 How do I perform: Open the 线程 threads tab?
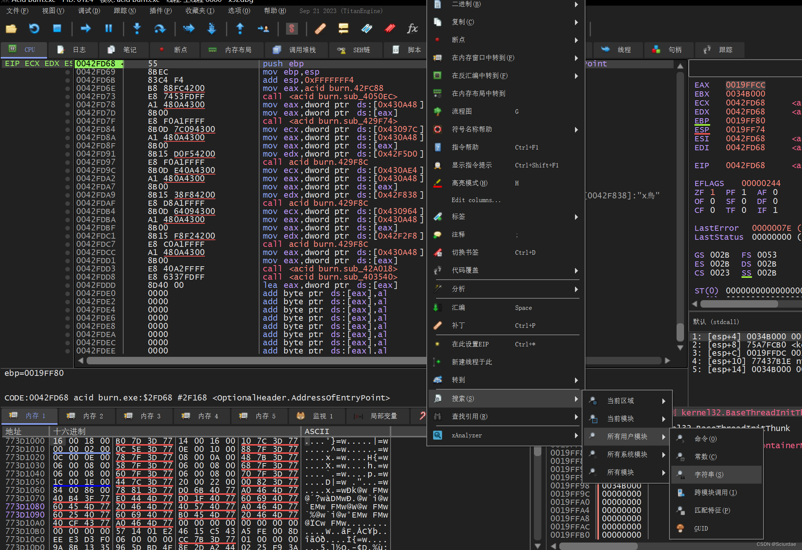pyautogui.click(x=618, y=50)
